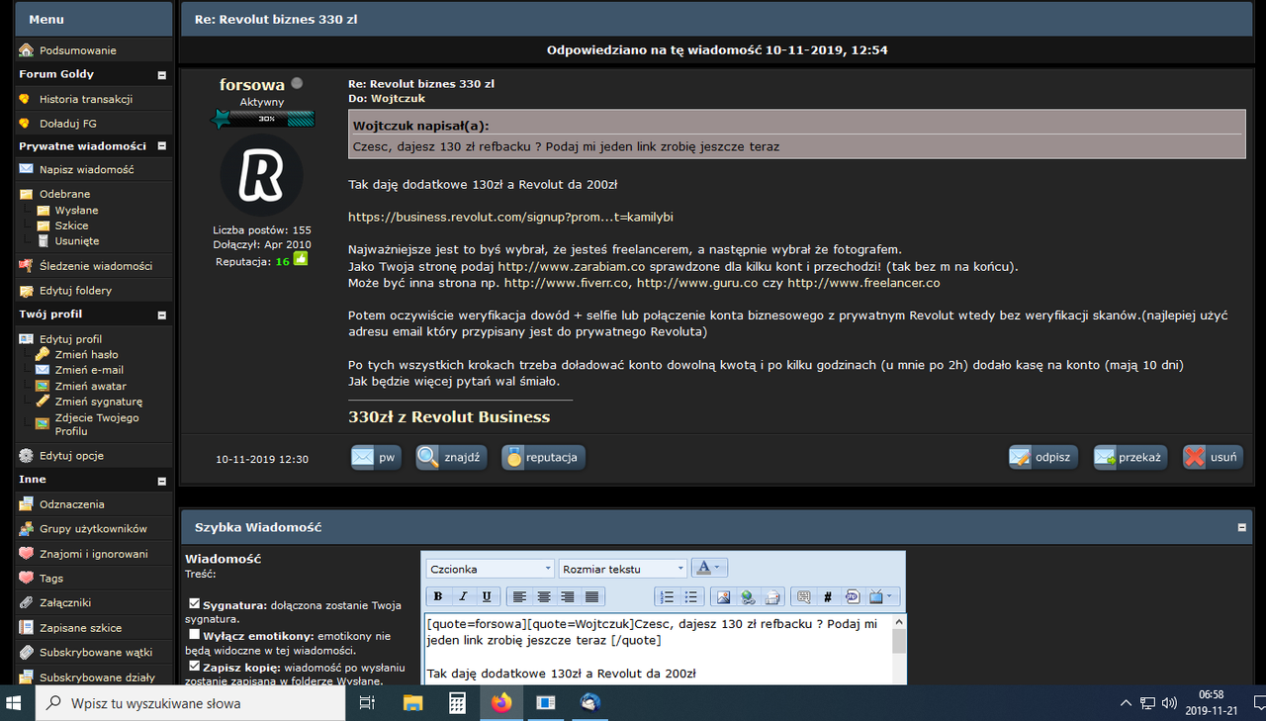Toggle bold formatting in message editor

pyautogui.click(x=437, y=596)
